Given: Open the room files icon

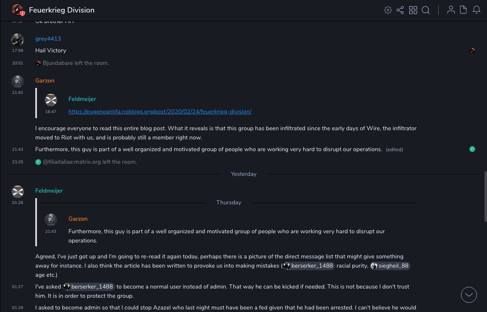Looking at the screenshot, I should (463, 10).
